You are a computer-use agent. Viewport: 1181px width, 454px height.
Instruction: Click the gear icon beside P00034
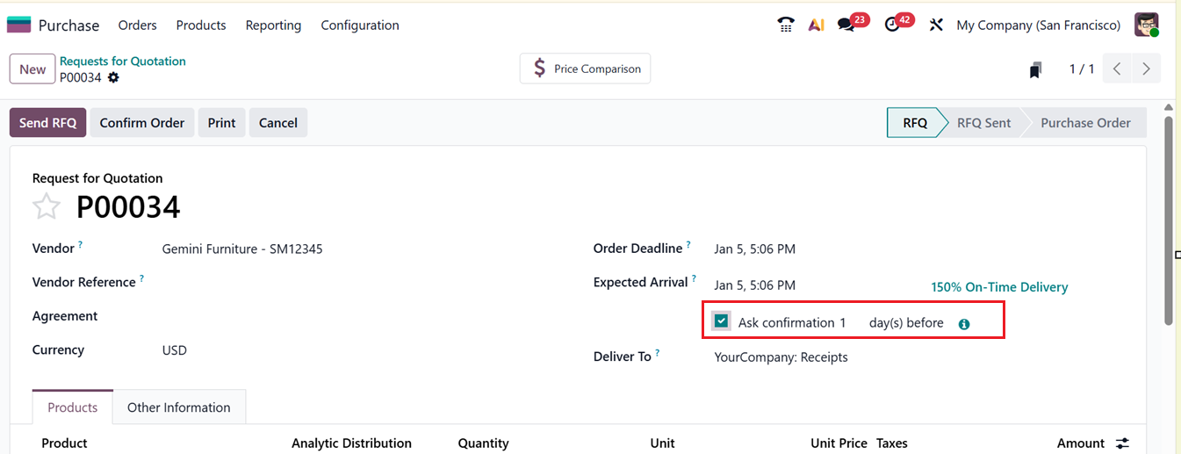pos(113,77)
